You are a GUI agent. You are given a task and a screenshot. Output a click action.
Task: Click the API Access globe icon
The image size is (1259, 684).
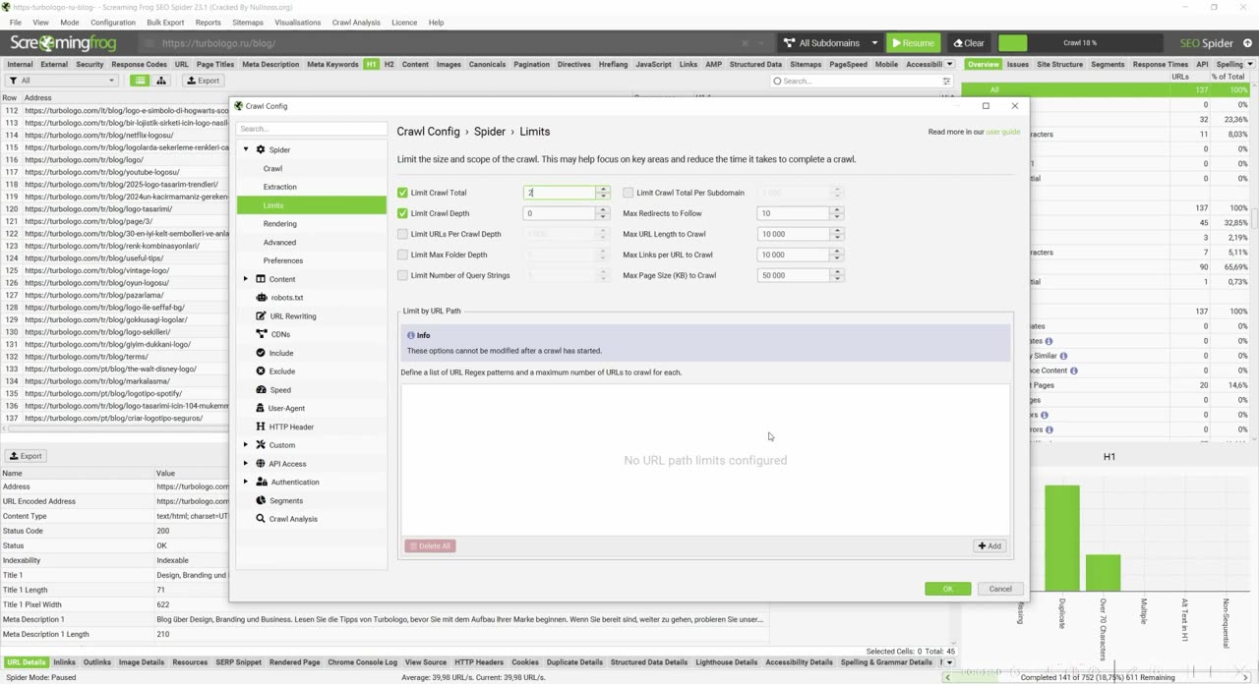click(x=261, y=464)
